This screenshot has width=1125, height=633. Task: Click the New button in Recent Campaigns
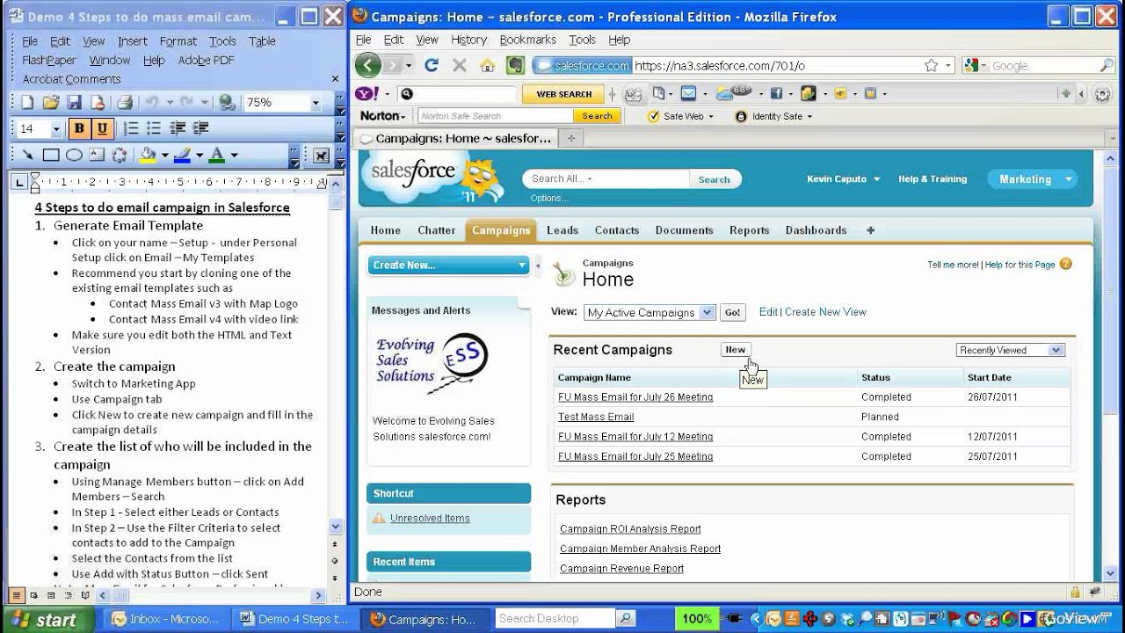(x=735, y=350)
